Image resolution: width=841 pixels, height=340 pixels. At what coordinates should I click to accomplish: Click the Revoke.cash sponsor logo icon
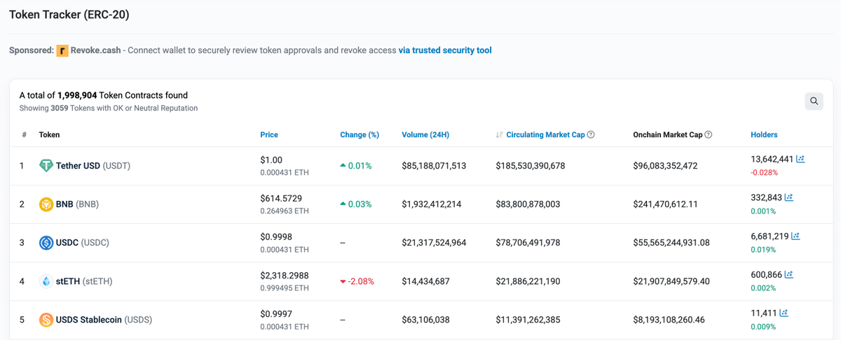pyautogui.click(x=62, y=50)
